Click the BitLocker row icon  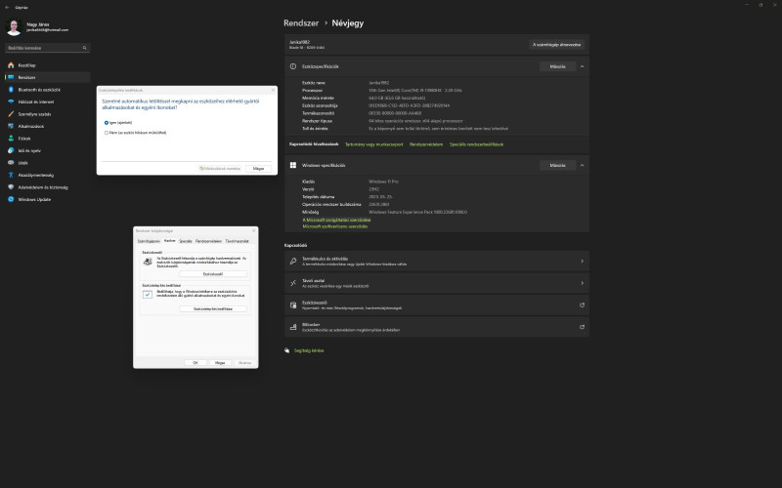click(x=293, y=327)
